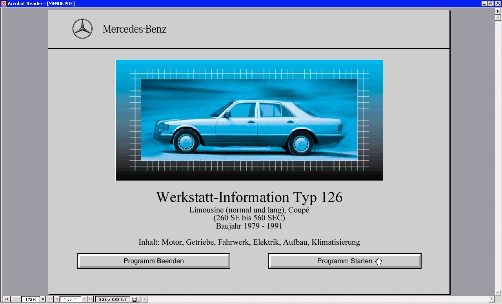Image resolution: width=502 pixels, height=304 pixels.
Task: Open the document pane menu black triangle
Action: point(498,11)
